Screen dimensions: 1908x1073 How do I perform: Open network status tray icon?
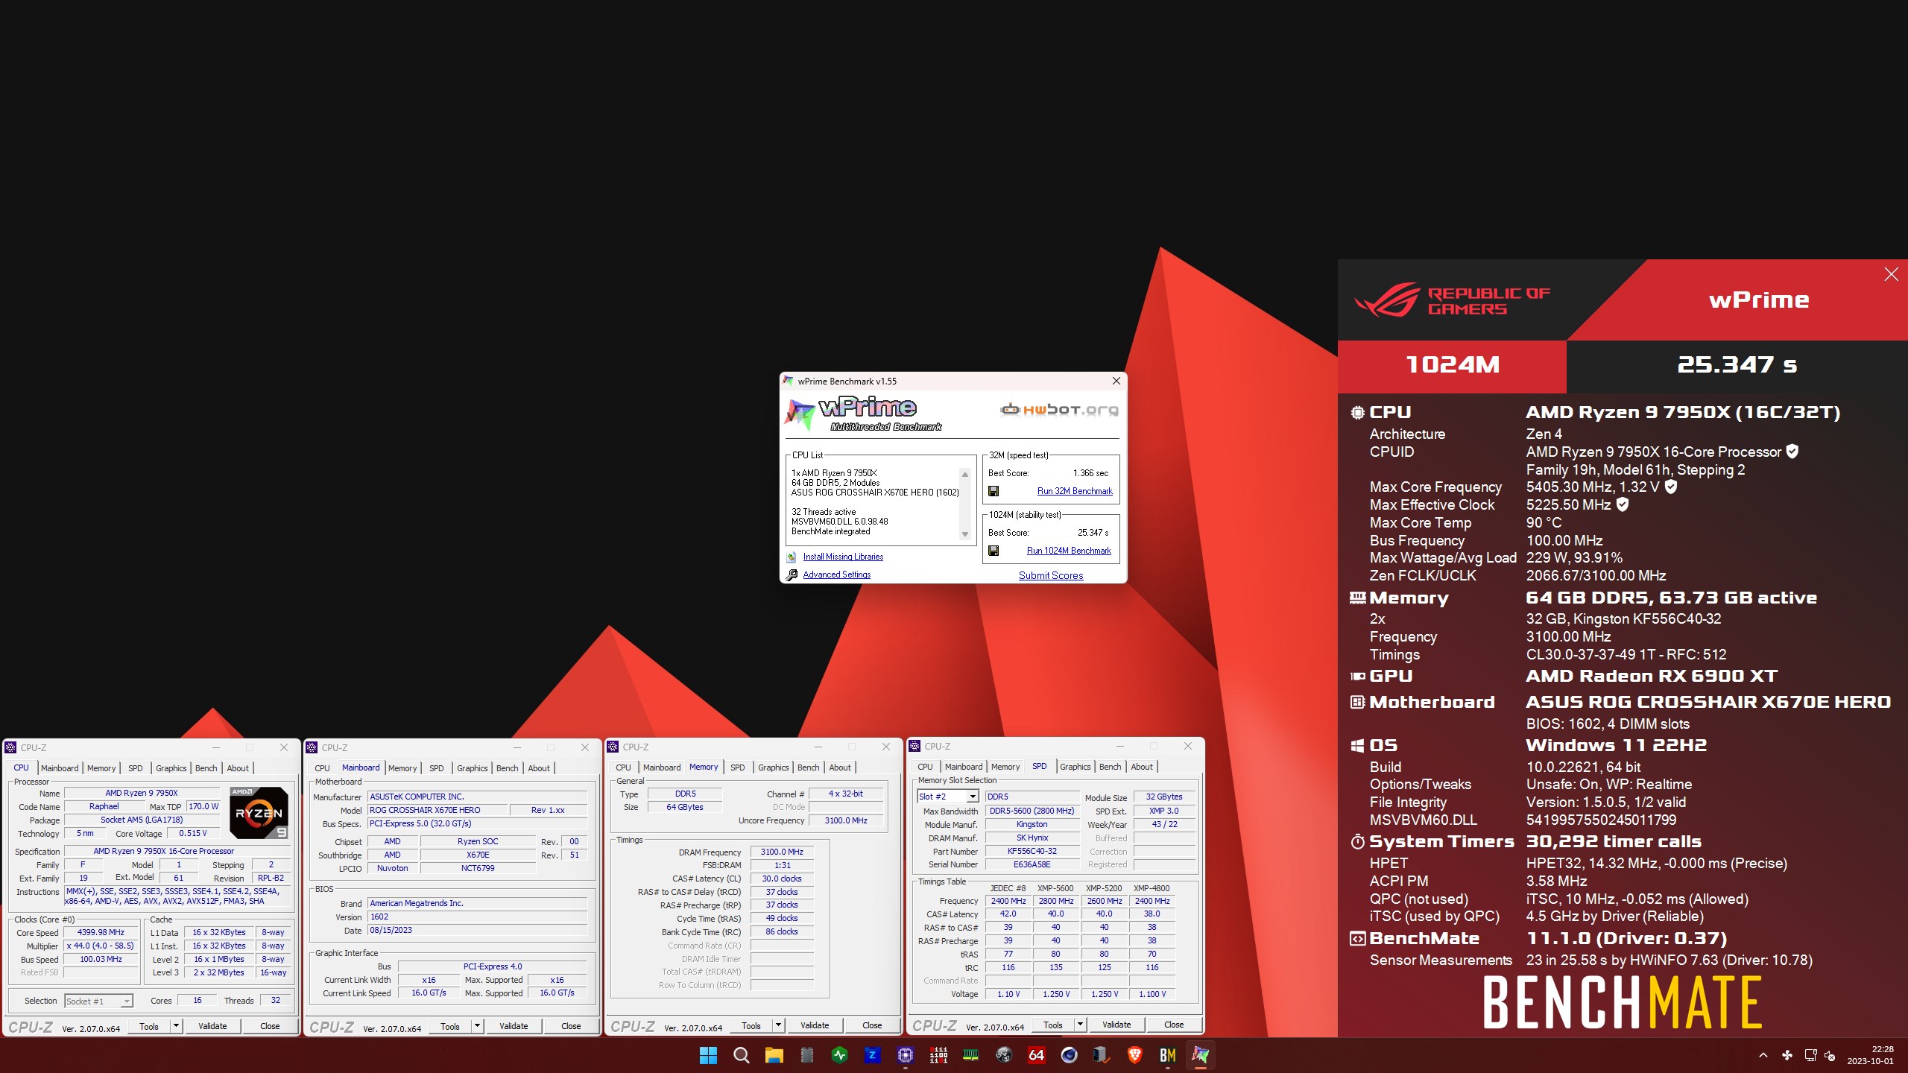click(1810, 1055)
